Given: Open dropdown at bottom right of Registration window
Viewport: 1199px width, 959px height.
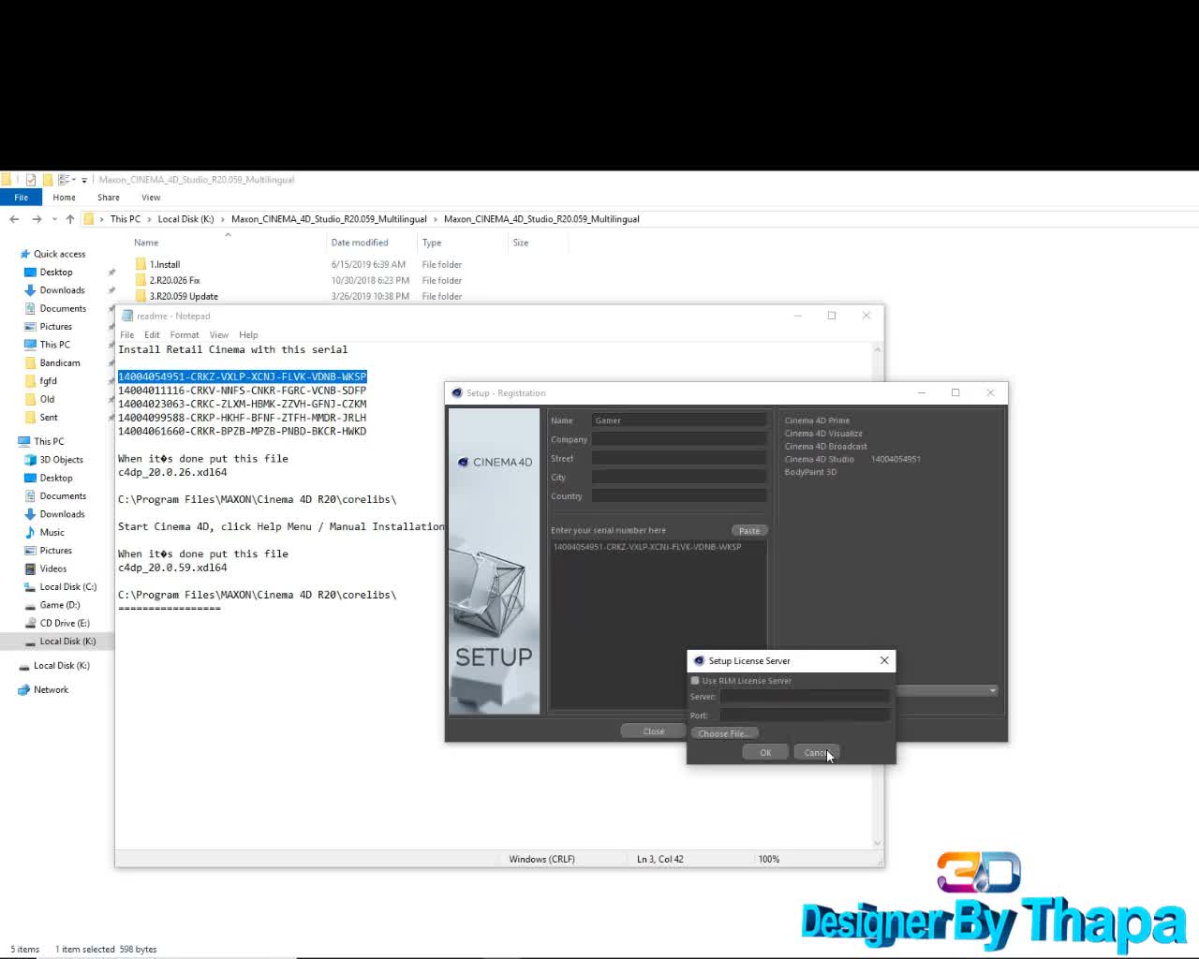Looking at the screenshot, I should click(993, 691).
